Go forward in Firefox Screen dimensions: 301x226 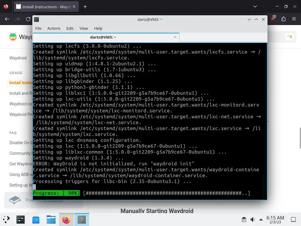click(18, 19)
